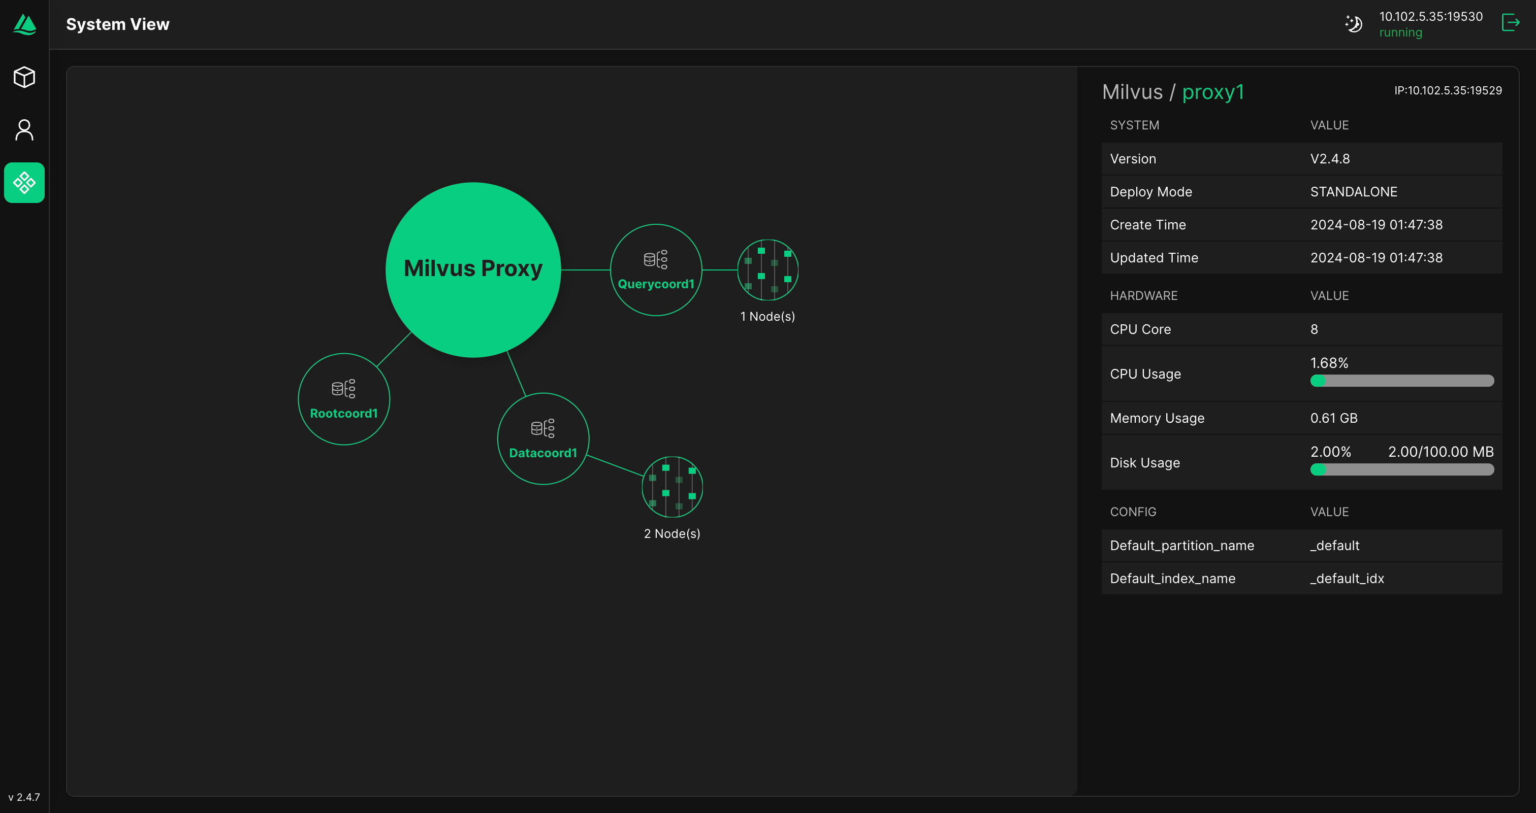
Task: Click the proxy1 title link
Action: pos(1213,92)
